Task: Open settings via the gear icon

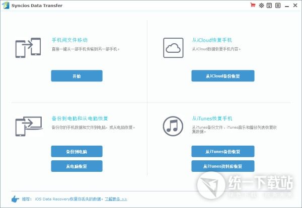Action: click(261, 6)
